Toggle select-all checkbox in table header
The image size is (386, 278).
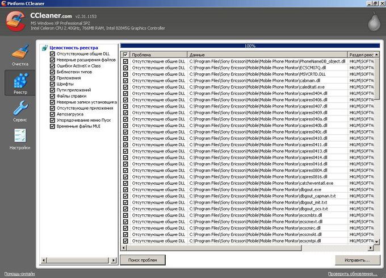125,55
